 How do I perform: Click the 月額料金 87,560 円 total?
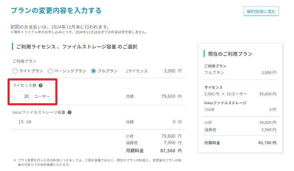[154, 151]
